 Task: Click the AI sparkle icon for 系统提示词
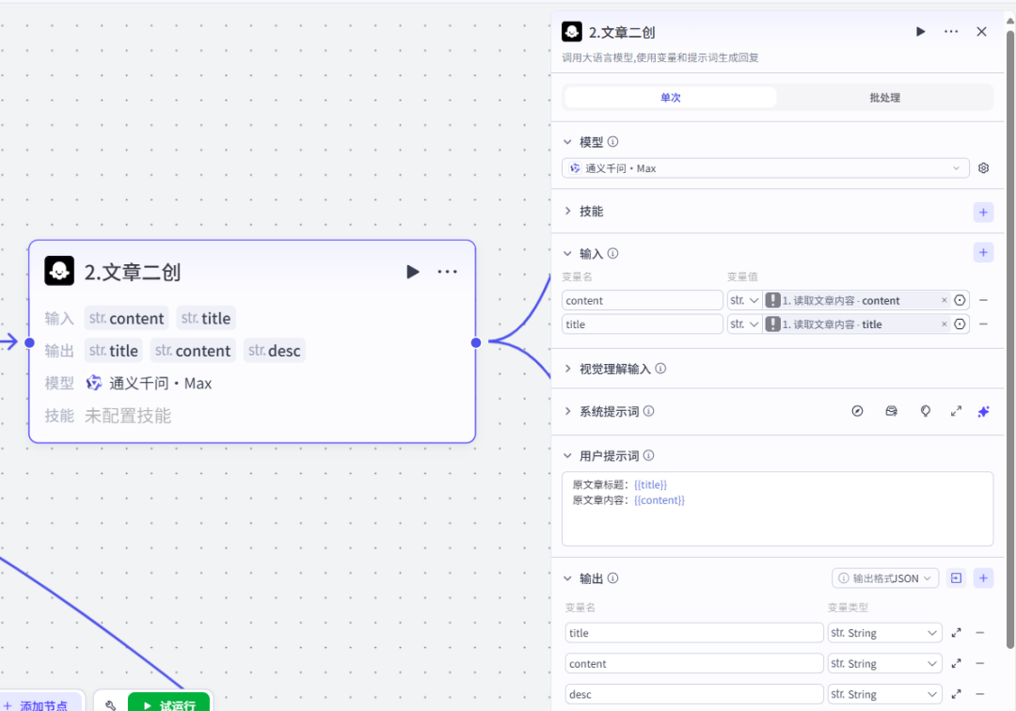coord(984,411)
